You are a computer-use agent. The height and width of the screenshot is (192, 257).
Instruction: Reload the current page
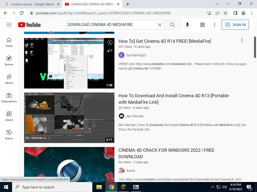(x=22, y=13)
